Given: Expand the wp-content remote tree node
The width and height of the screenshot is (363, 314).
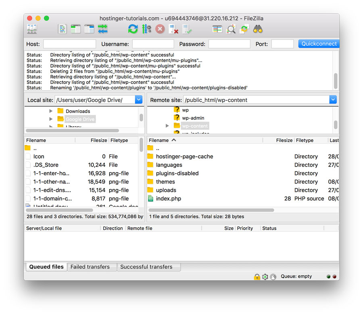Looking at the screenshot, I should point(167,126).
